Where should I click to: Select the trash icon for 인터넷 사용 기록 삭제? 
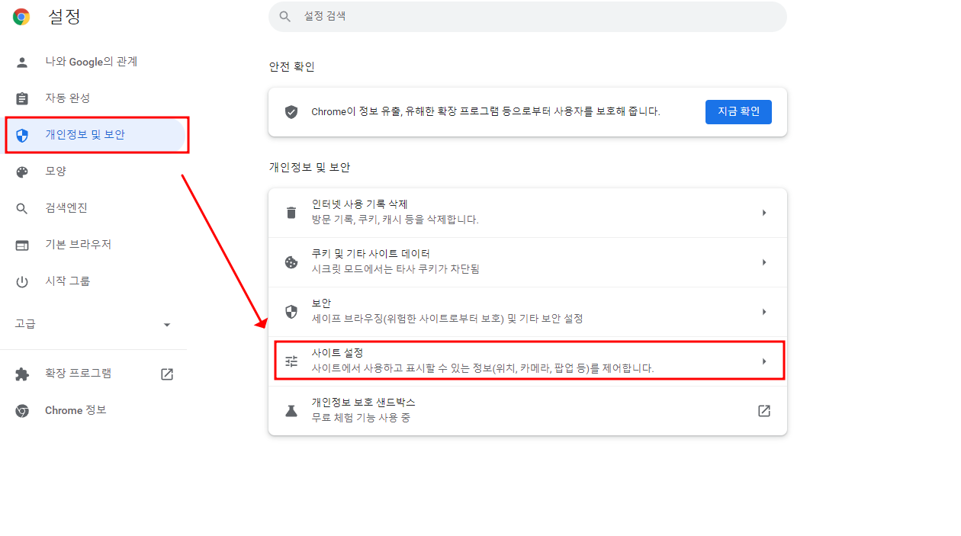coord(291,212)
